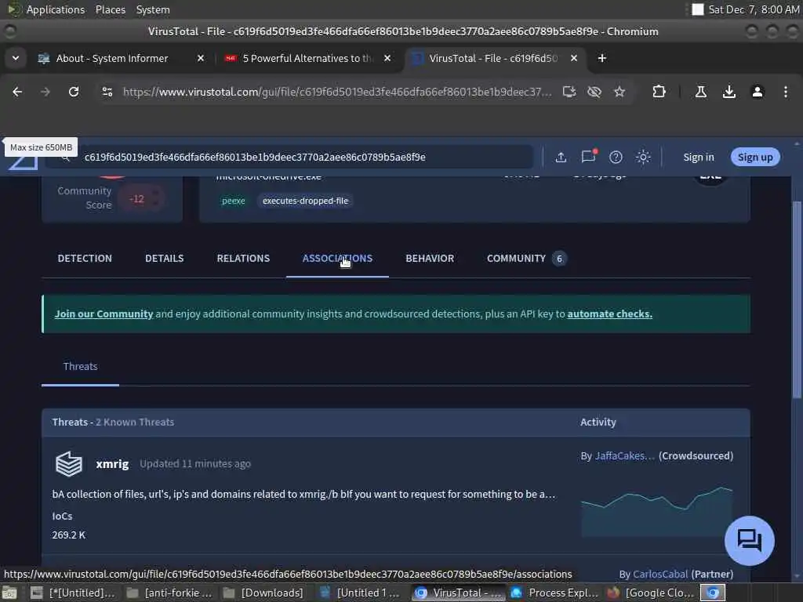803x602 pixels.
Task: Click the automate checks link
Action: click(x=609, y=314)
